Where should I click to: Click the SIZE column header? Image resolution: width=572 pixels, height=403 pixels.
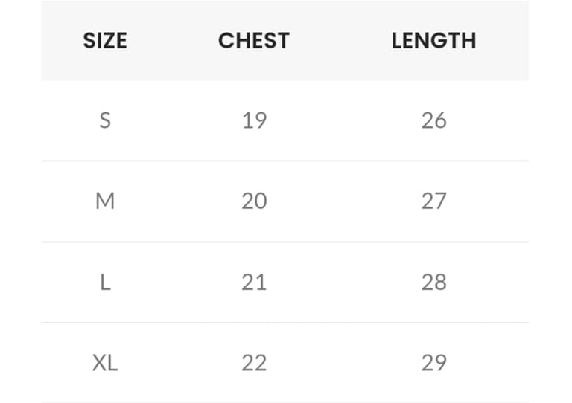pyautogui.click(x=105, y=40)
